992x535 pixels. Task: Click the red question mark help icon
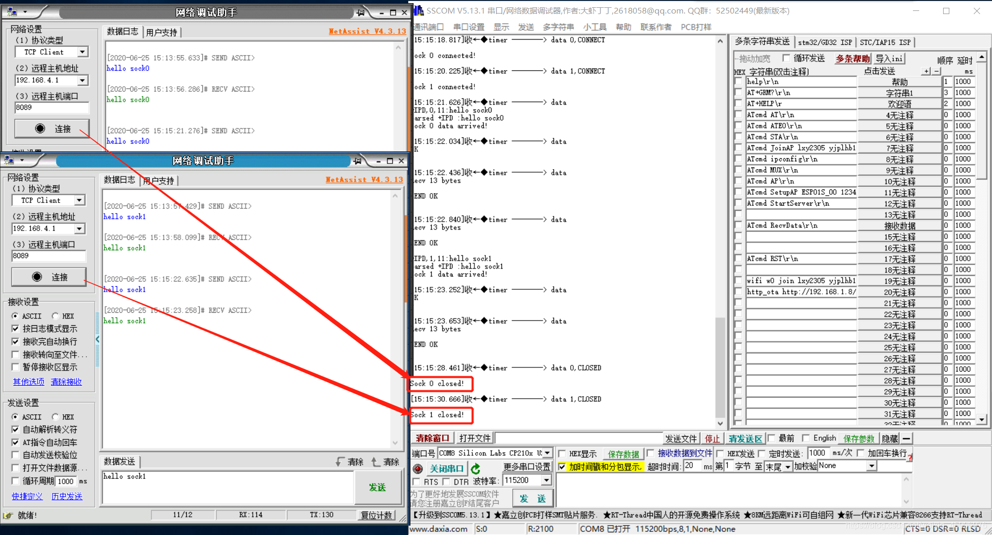(x=909, y=457)
